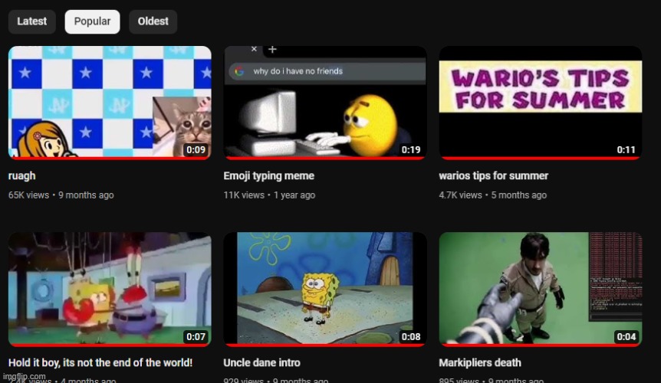Screen dimensions: 661x383
Task: Open the SpongeBob Uncle dane intro thumbnail
Action: coord(324,289)
